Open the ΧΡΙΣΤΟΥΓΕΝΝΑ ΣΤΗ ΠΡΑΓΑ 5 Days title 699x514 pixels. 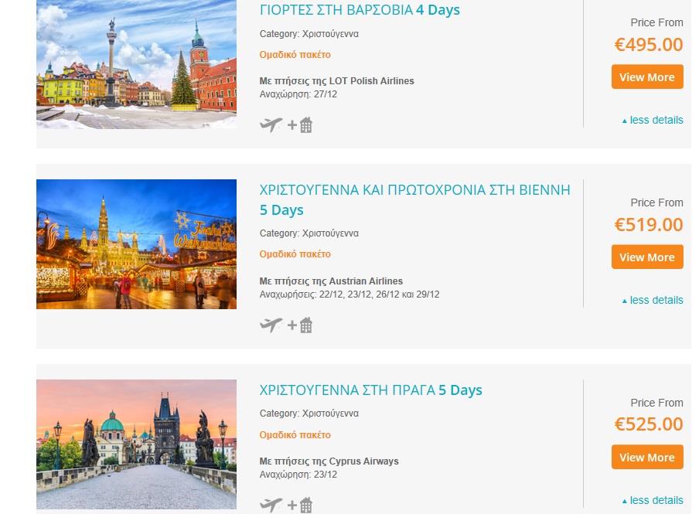[x=371, y=390]
